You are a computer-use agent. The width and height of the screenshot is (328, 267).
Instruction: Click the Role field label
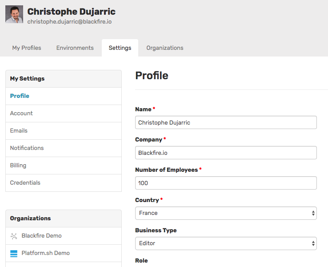pos(141,260)
